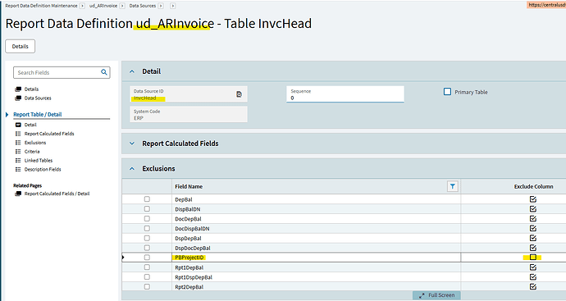Click the ud_ARInvoice breadcrumb
Image resolution: width=566 pixels, height=301 pixels.
[x=103, y=6]
